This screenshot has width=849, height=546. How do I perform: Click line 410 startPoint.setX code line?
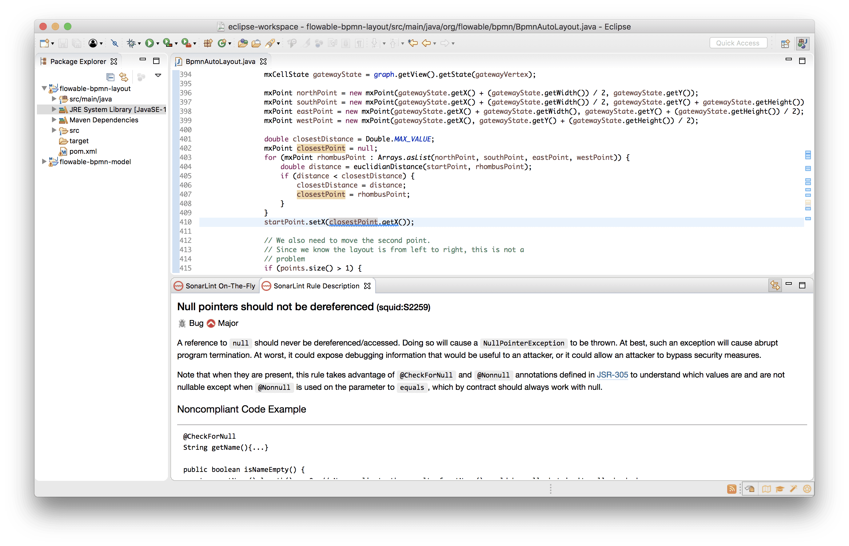click(x=339, y=222)
